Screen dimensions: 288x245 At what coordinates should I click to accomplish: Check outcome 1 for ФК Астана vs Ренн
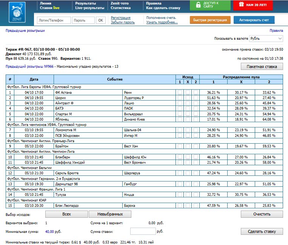[180, 92]
